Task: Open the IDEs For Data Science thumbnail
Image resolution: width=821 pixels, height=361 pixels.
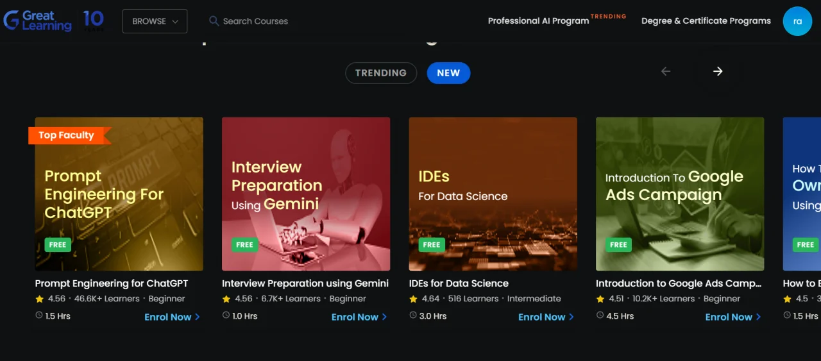Action: pyautogui.click(x=493, y=194)
